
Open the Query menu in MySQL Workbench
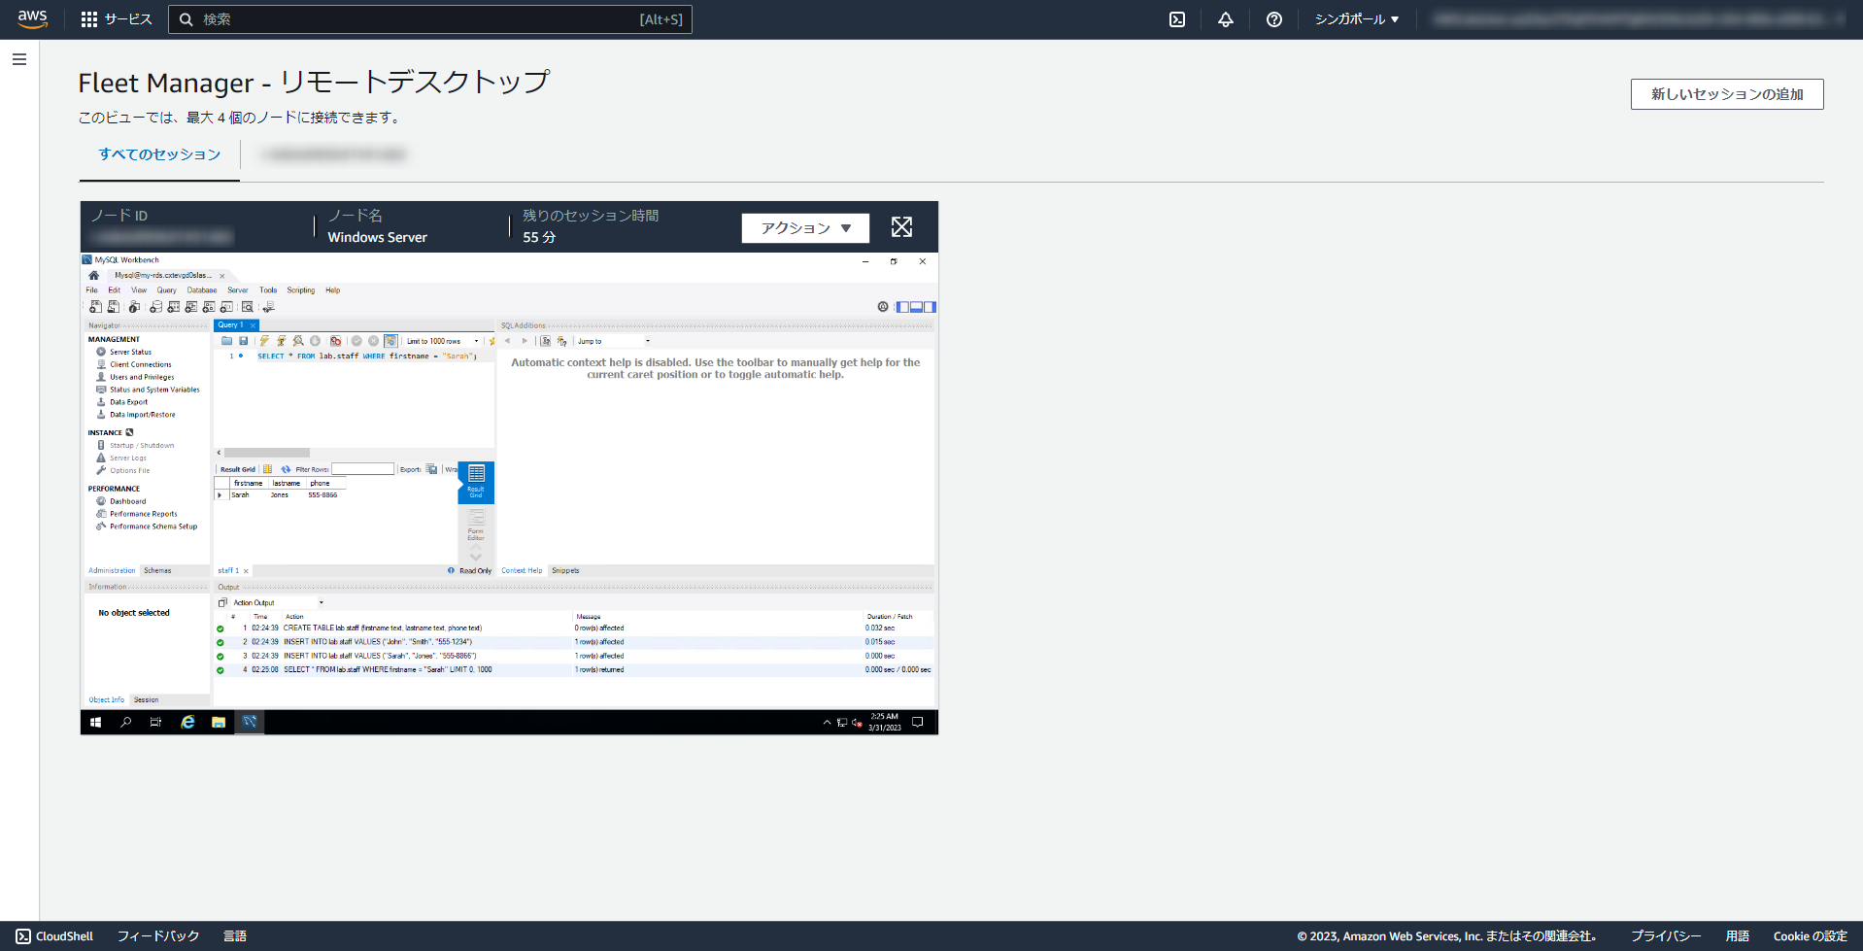pos(166,289)
